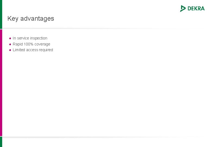Click the "Limited access required" bullet text
Image resolution: width=212 pixels, height=147 pixels.
pyautogui.click(x=33, y=50)
